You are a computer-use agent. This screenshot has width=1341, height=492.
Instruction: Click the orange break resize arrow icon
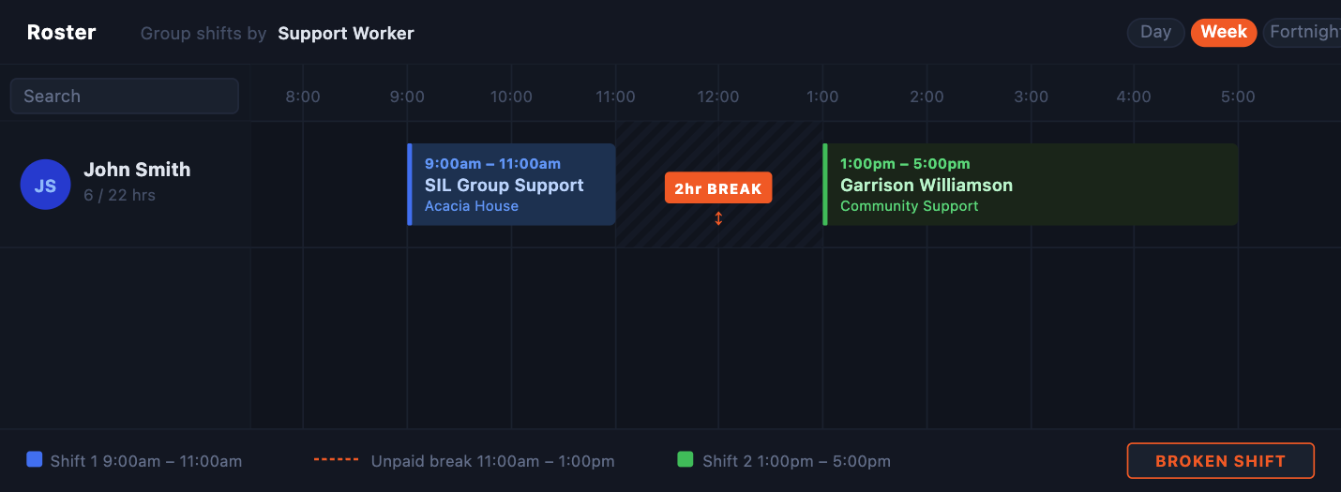pyautogui.click(x=718, y=218)
